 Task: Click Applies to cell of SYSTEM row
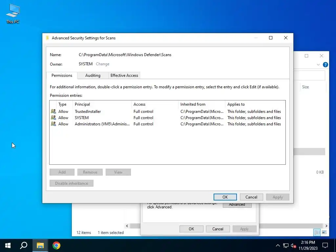click(254, 118)
